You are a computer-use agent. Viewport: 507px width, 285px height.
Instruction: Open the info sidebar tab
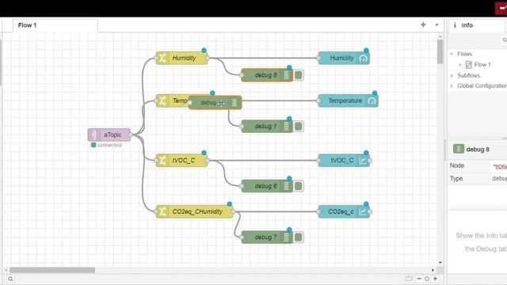coord(477,25)
